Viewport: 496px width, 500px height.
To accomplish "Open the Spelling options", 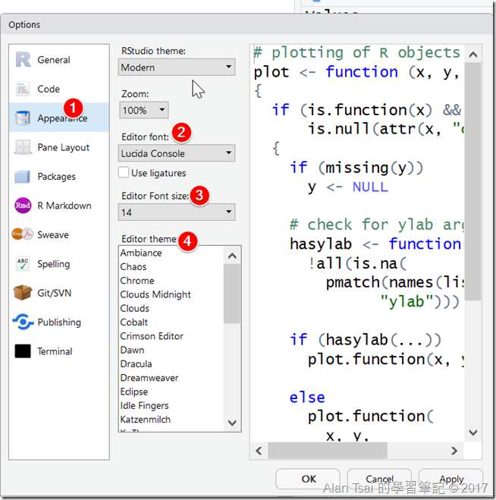I will [x=59, y=264].
